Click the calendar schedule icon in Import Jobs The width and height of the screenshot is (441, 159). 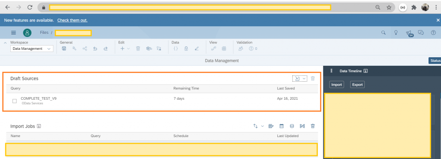pos(282,126)
